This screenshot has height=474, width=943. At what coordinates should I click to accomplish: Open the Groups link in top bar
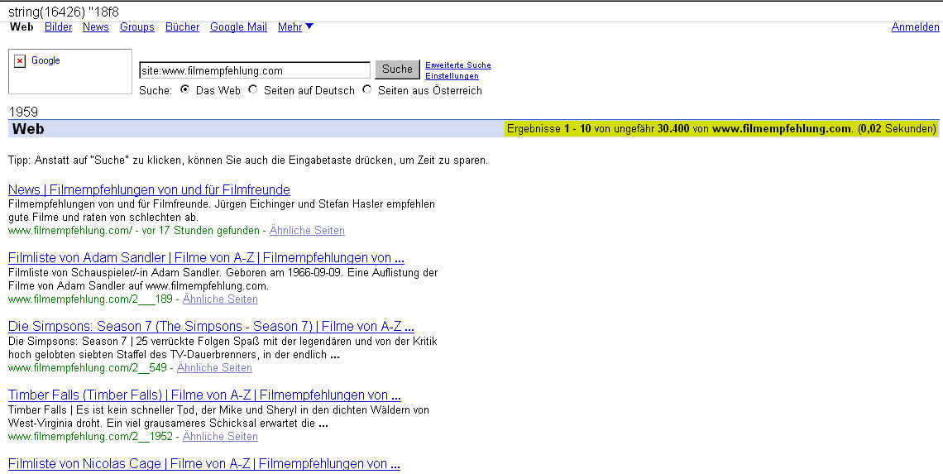(x=136, y=27)
